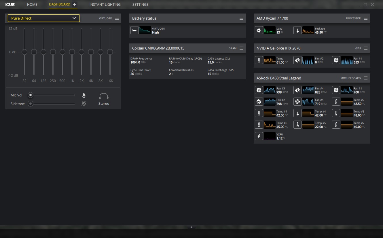Click the VCPU 1.12 V reading
The height and width of the screenshot is (238, 383).
tap(281, 138)
